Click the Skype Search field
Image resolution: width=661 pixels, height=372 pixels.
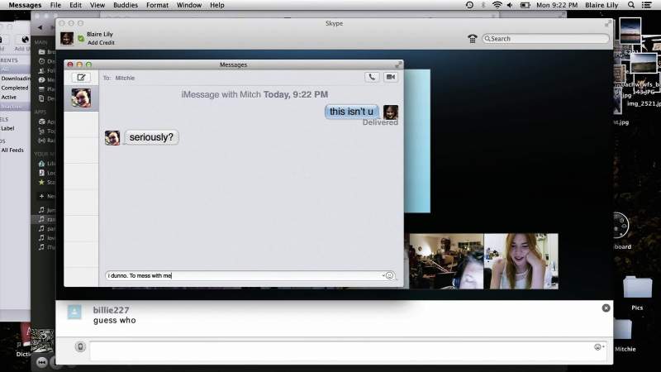[546, 38]
